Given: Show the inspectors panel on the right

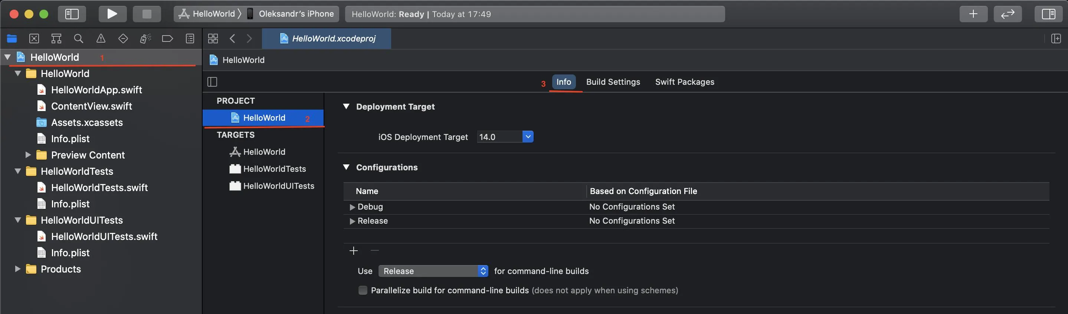Looking at the screenshot, I should click(x=1048, y=14).
